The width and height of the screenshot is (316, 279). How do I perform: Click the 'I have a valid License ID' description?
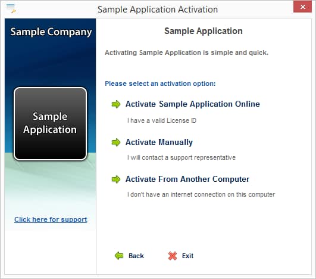pyautogui.click(x=162, y=120)
